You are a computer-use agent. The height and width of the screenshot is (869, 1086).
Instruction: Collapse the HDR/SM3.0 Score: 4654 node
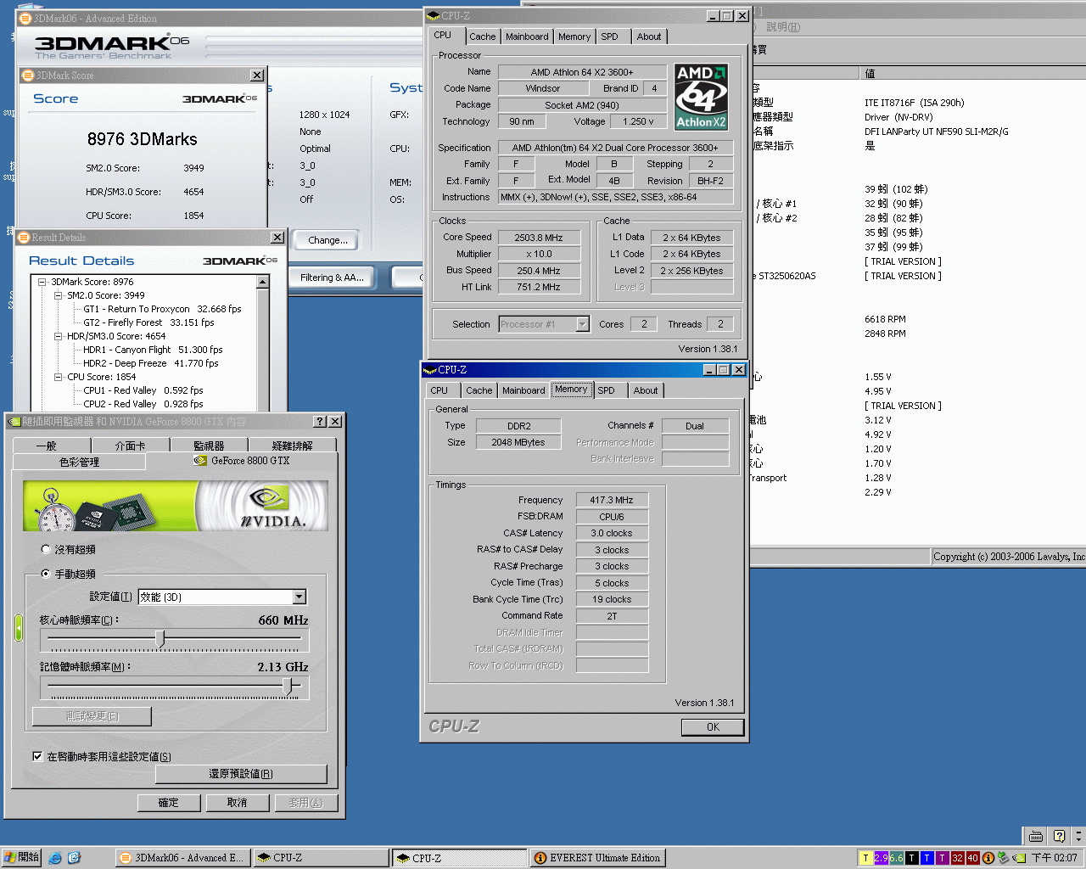point(59,336)
